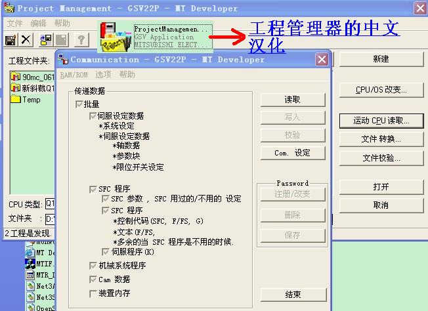
Task: Toggle the 伺服设定数据 checkbox
Action: click(93, 116)
